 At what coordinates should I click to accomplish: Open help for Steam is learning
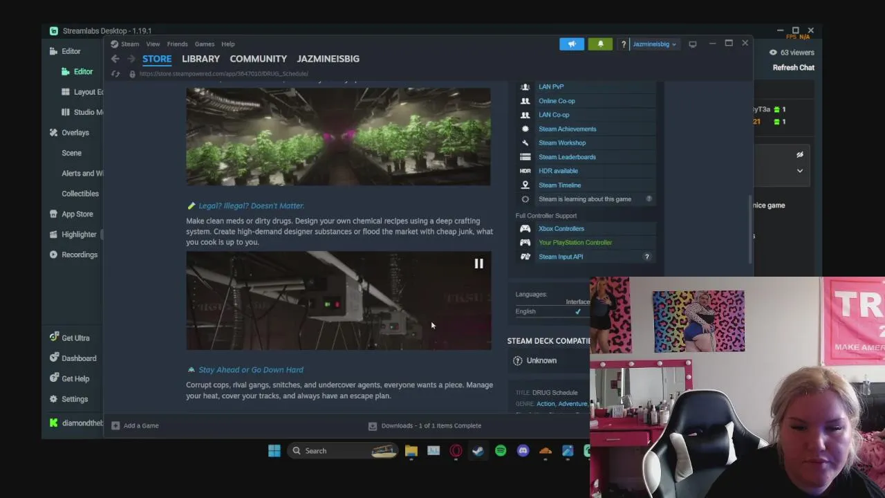[649, 199]
